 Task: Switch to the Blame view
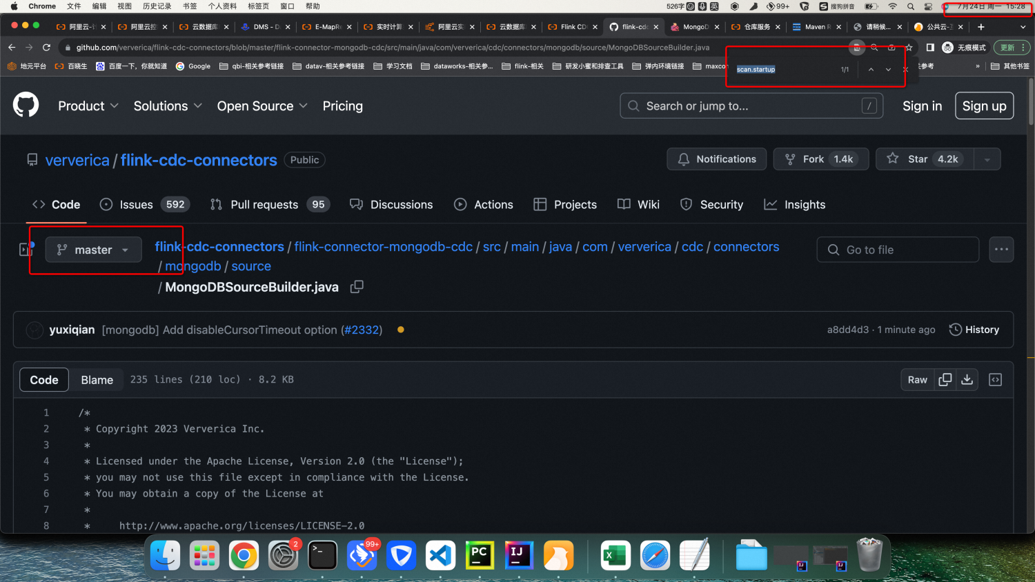click(97, 379)
